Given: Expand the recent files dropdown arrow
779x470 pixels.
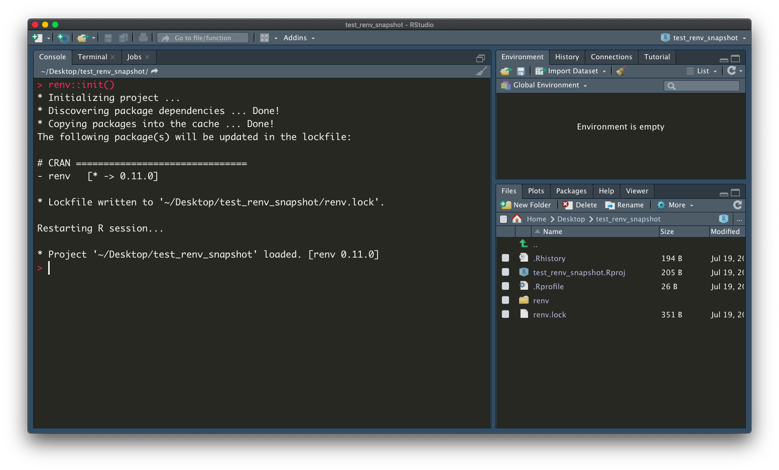Looking at the screenshot, I should pyautogui.click(x=93, y=38).
